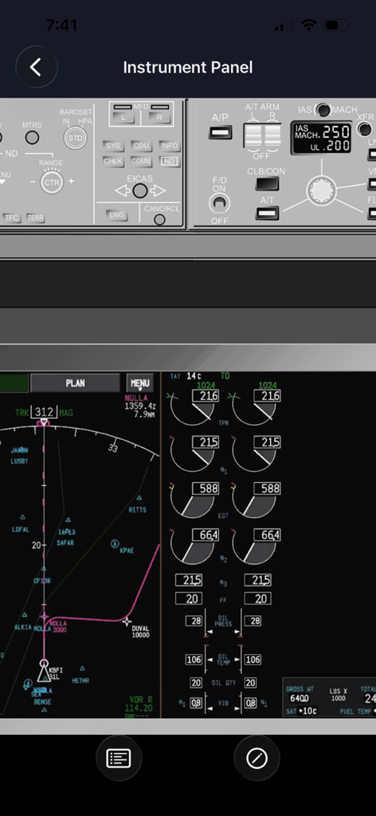
Task: Toggle TERR terrain display
Action: pos(35,218)
